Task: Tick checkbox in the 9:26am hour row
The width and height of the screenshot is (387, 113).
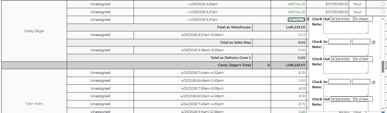Action: point(383,4)
